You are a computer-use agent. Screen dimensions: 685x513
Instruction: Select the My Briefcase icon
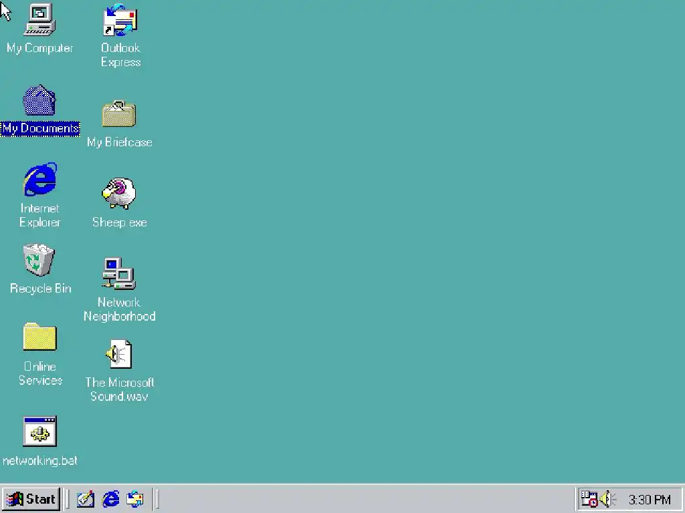[x=119, y=114]
